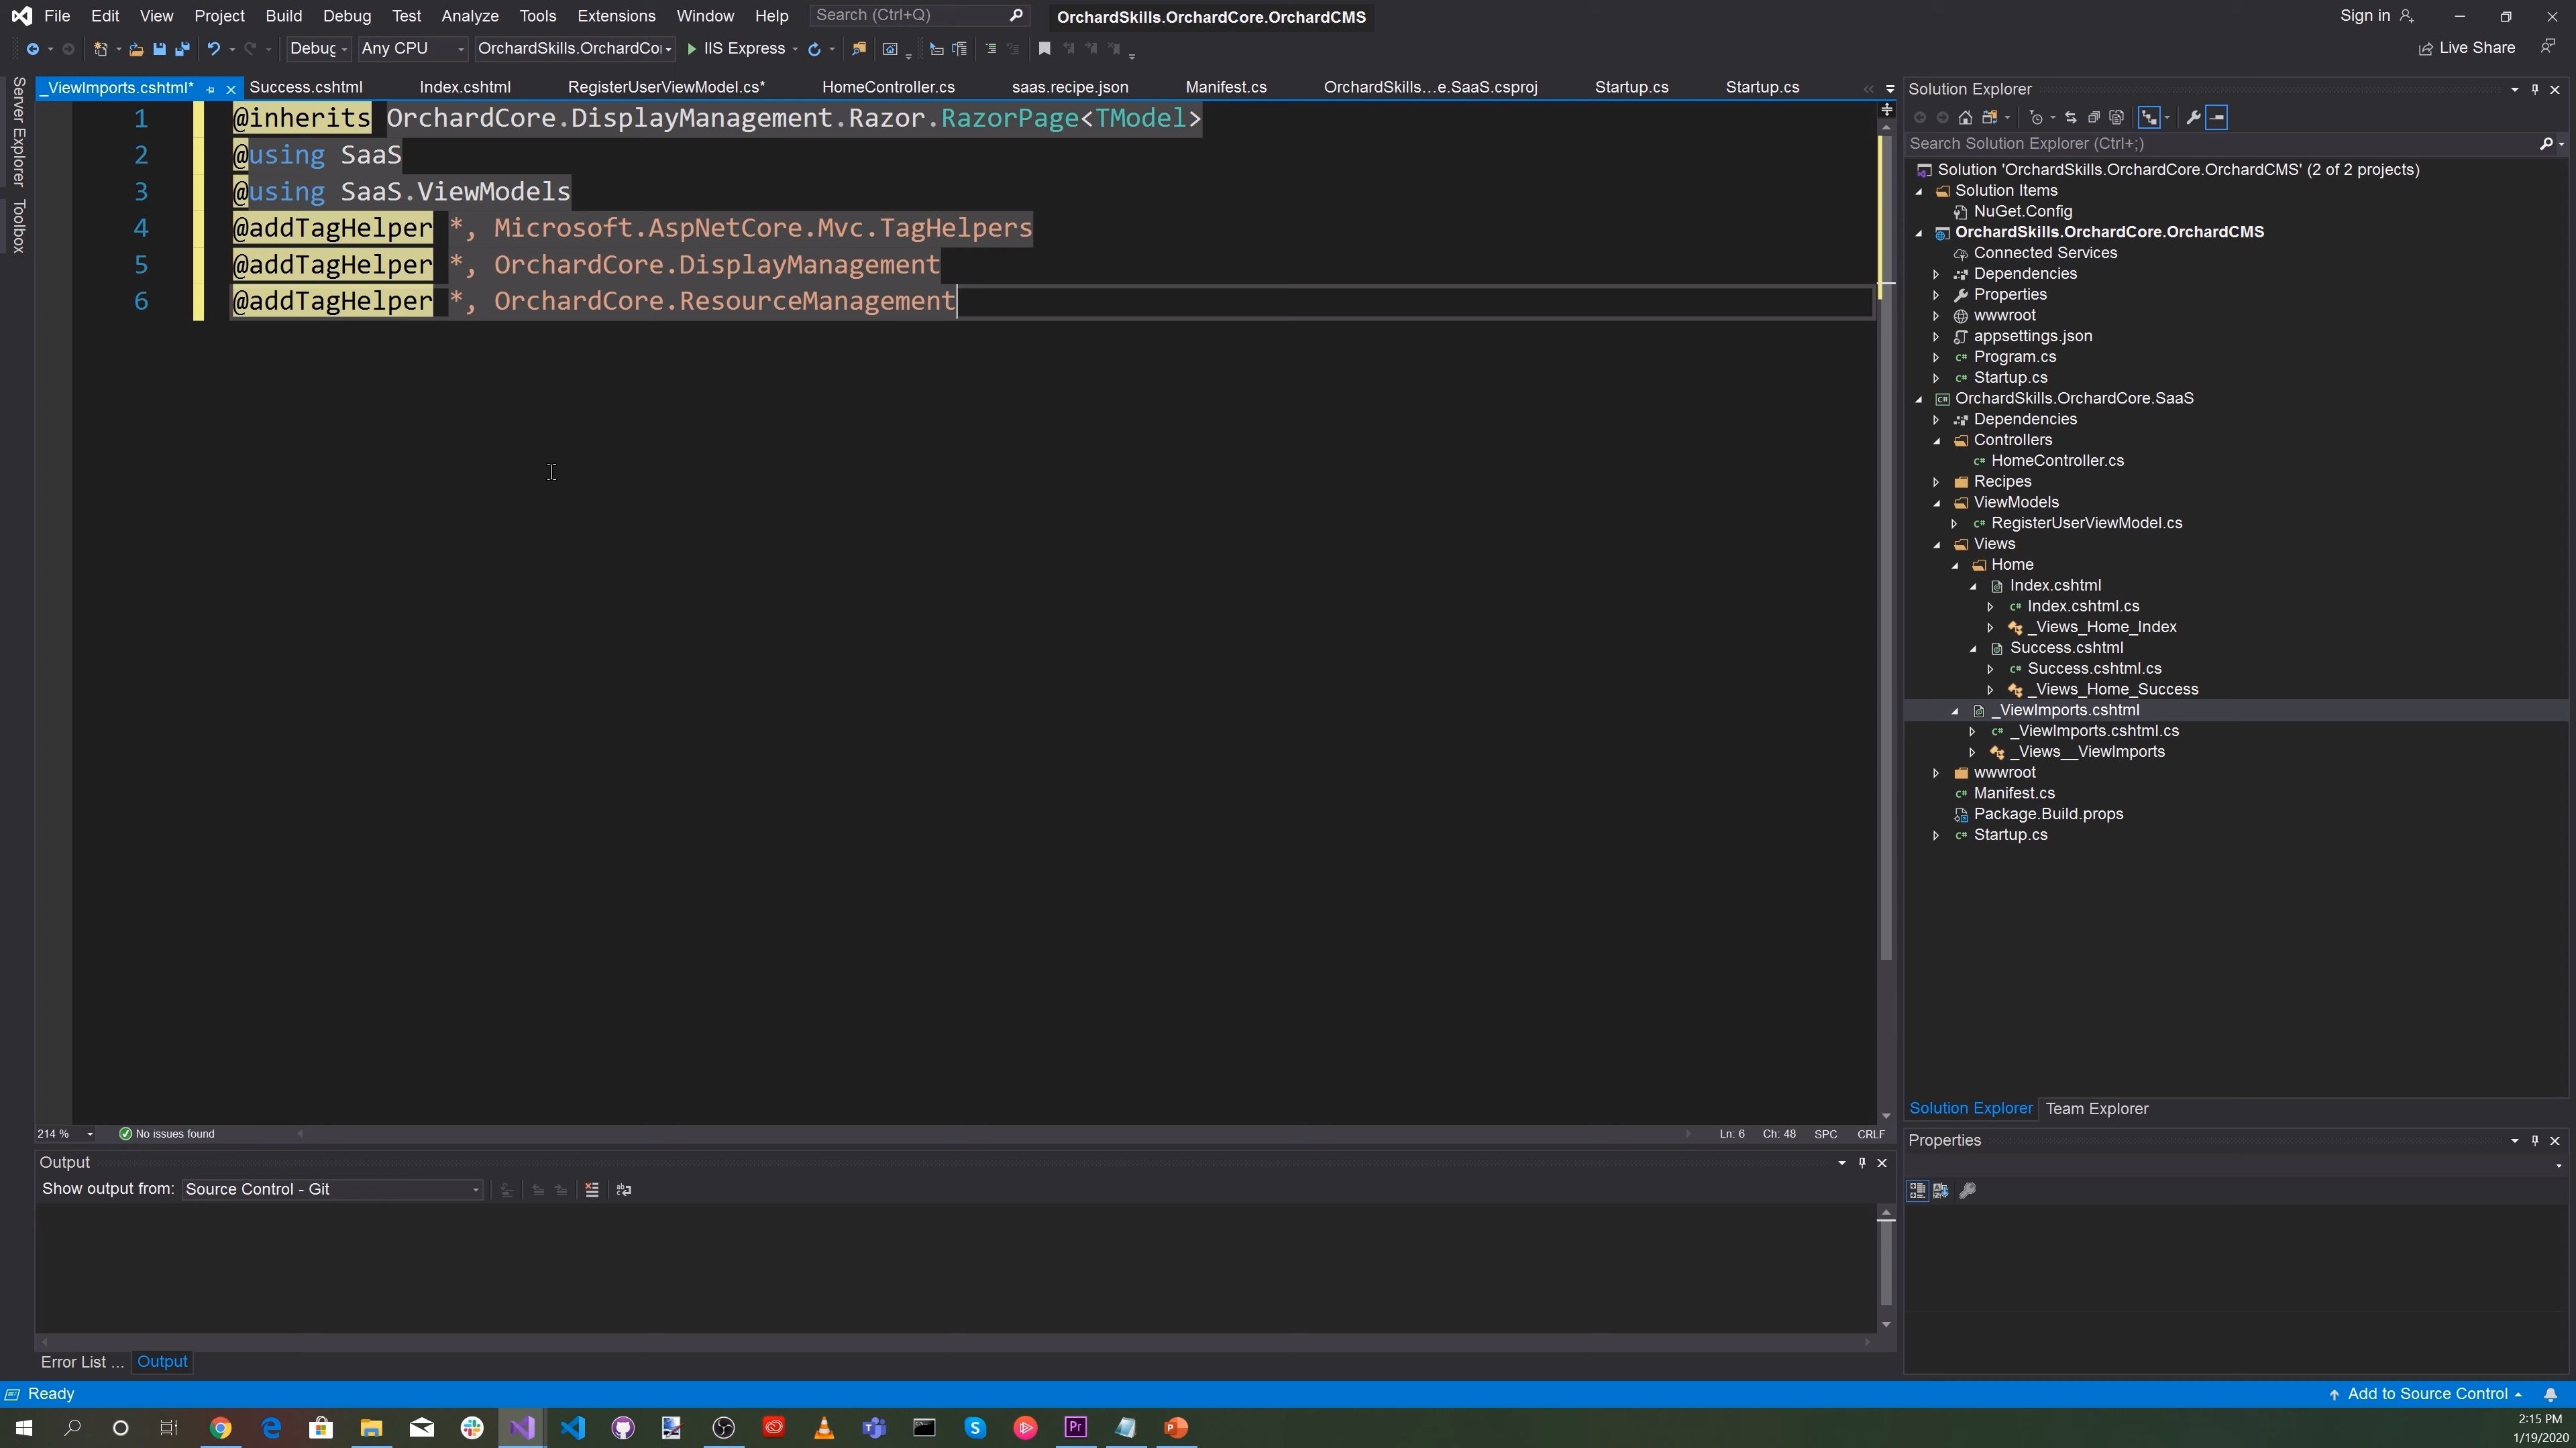Click the Collapse All icon in Solution Explorer
The width and height of the screenshot is (2576, 1448).
(2093, 118)
